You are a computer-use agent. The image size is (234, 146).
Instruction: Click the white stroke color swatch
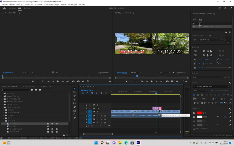[x=199, y=117]
